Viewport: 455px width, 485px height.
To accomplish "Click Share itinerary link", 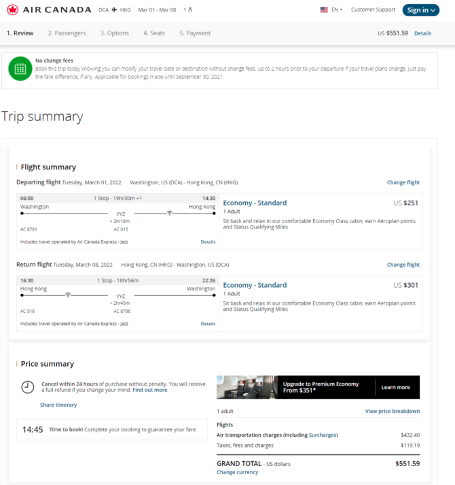I will pos(58,405).
